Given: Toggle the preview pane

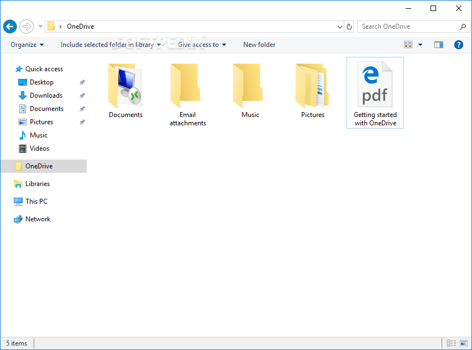Looking at the screenshot, I should click(x=439, y=45).
